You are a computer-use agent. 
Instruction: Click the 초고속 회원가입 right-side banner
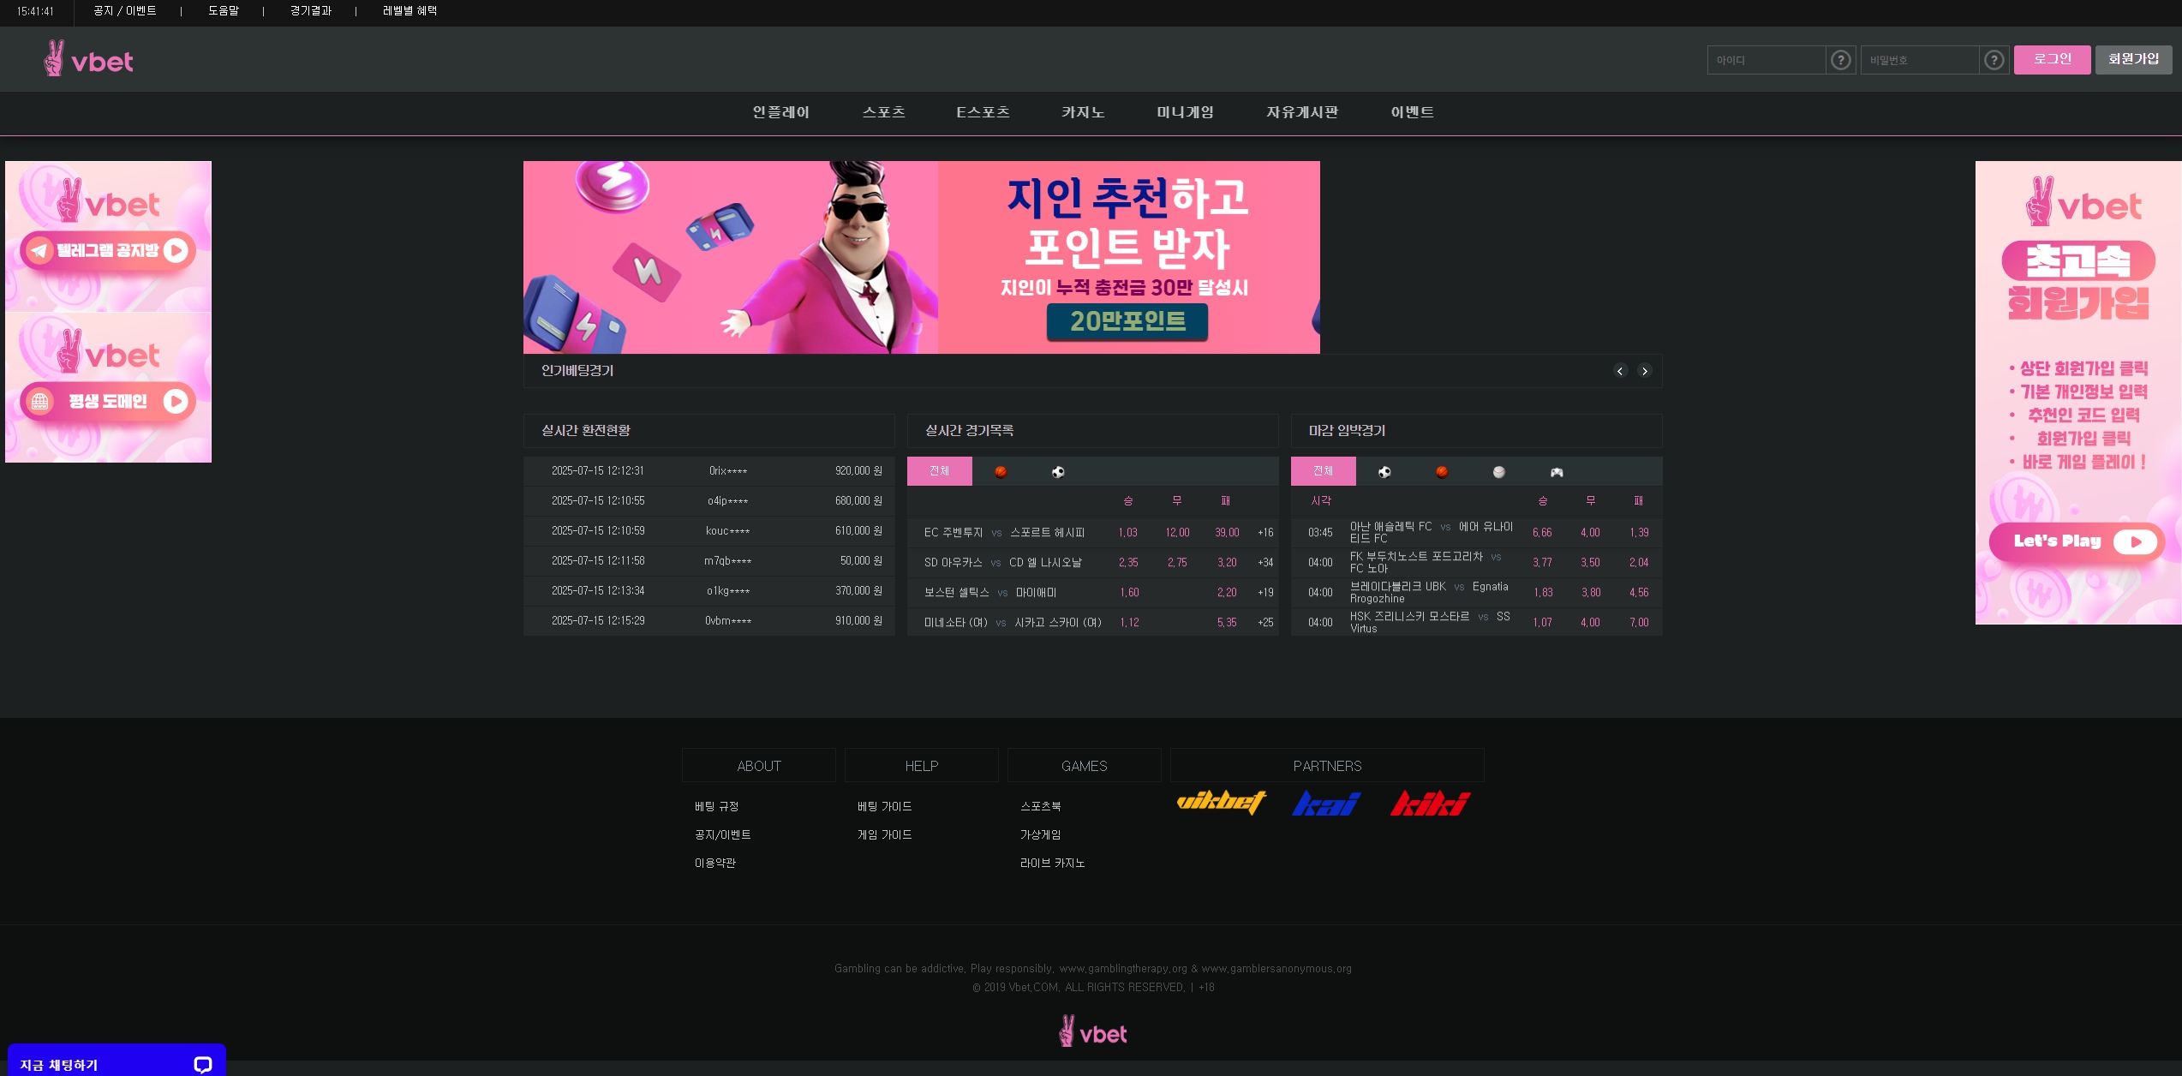pos(2078,392)
